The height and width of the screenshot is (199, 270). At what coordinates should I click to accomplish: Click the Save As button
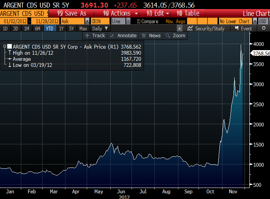point(71,13)
